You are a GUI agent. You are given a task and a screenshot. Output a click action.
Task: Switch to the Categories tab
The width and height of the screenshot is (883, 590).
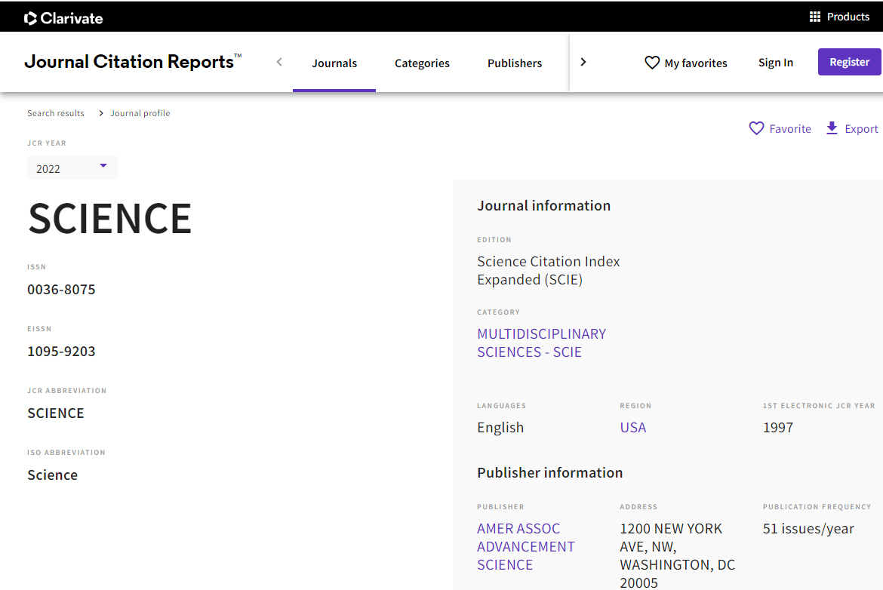tap(422, 63)
